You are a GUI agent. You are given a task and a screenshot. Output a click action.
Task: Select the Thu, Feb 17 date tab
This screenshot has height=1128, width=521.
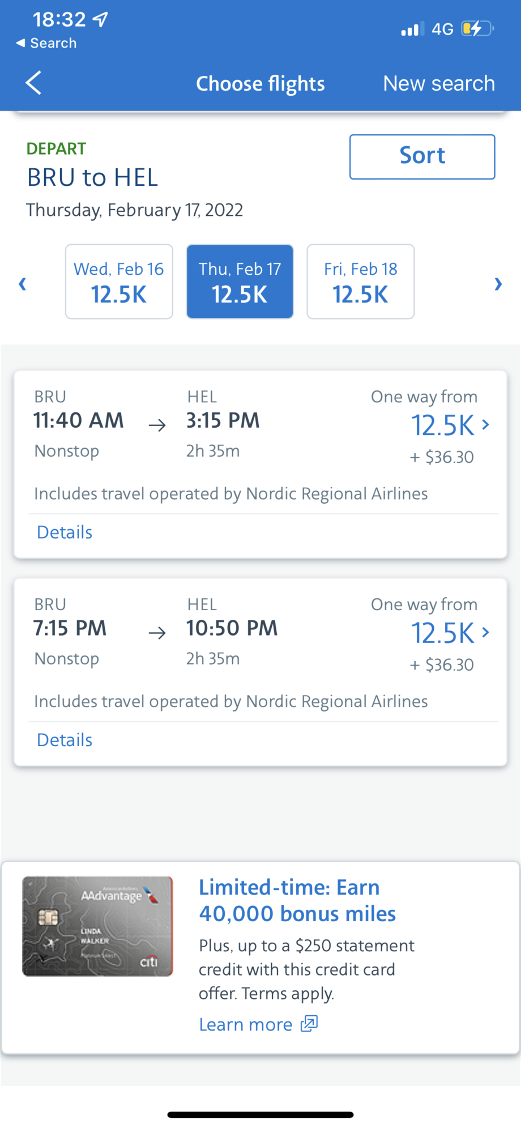240,282
